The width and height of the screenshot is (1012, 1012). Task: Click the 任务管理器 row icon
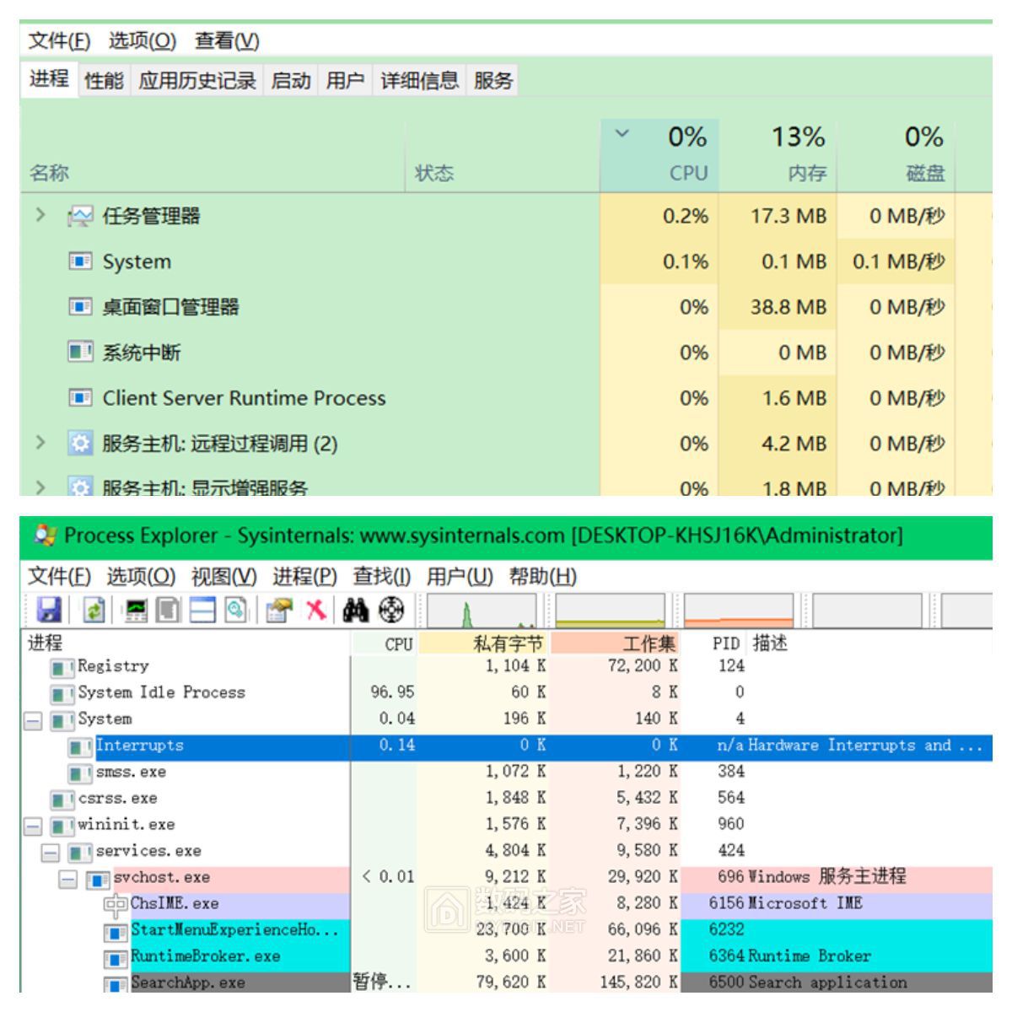click(80, 217)
